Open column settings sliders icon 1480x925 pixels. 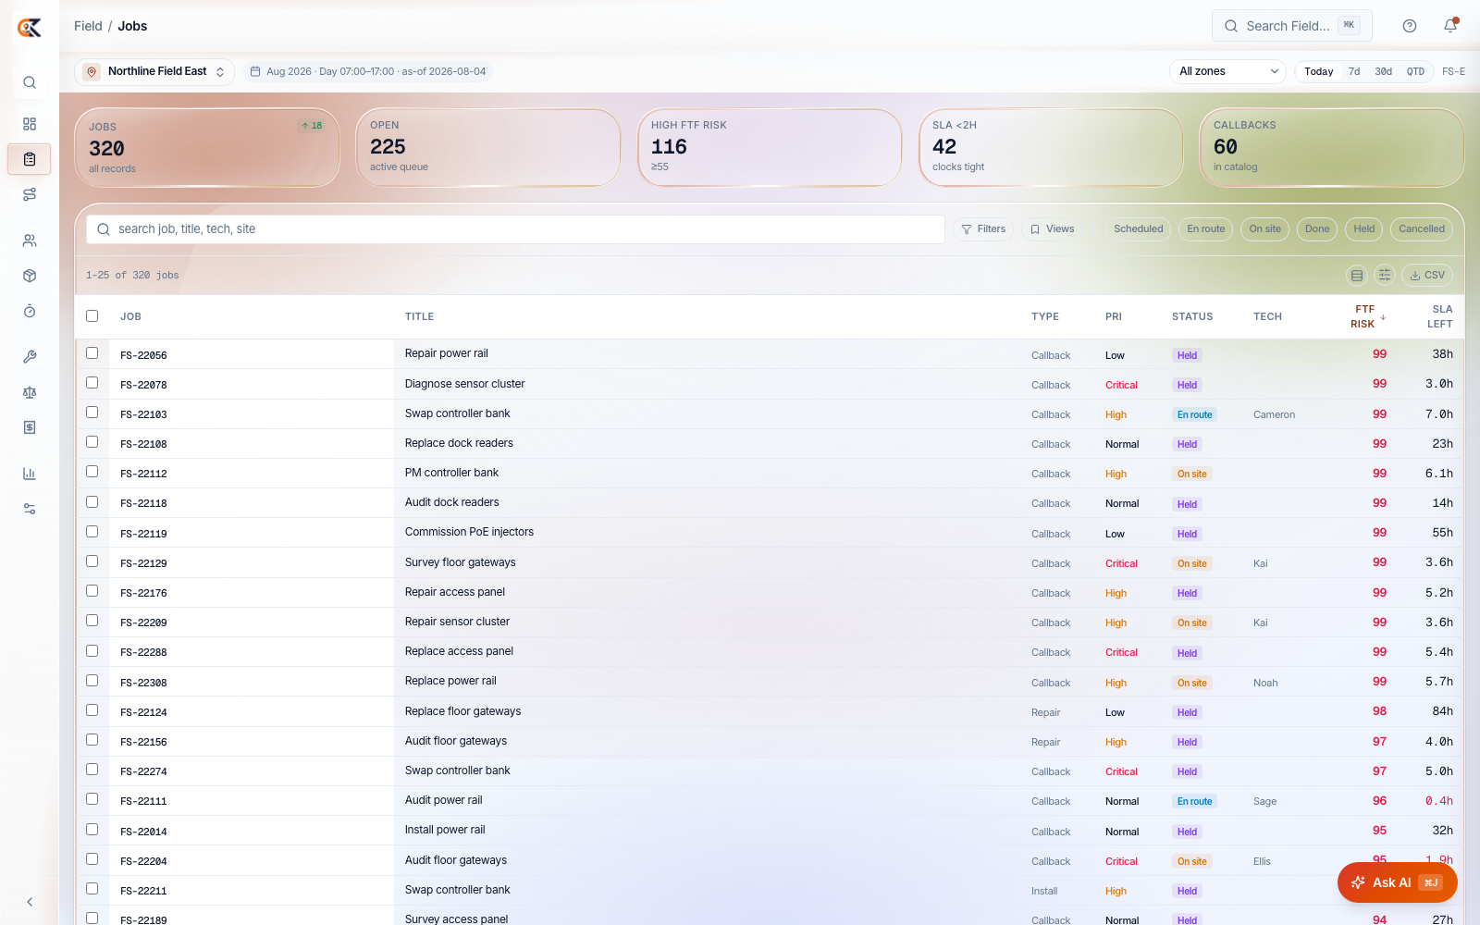pyautogui.click(x=1385, y=276)
